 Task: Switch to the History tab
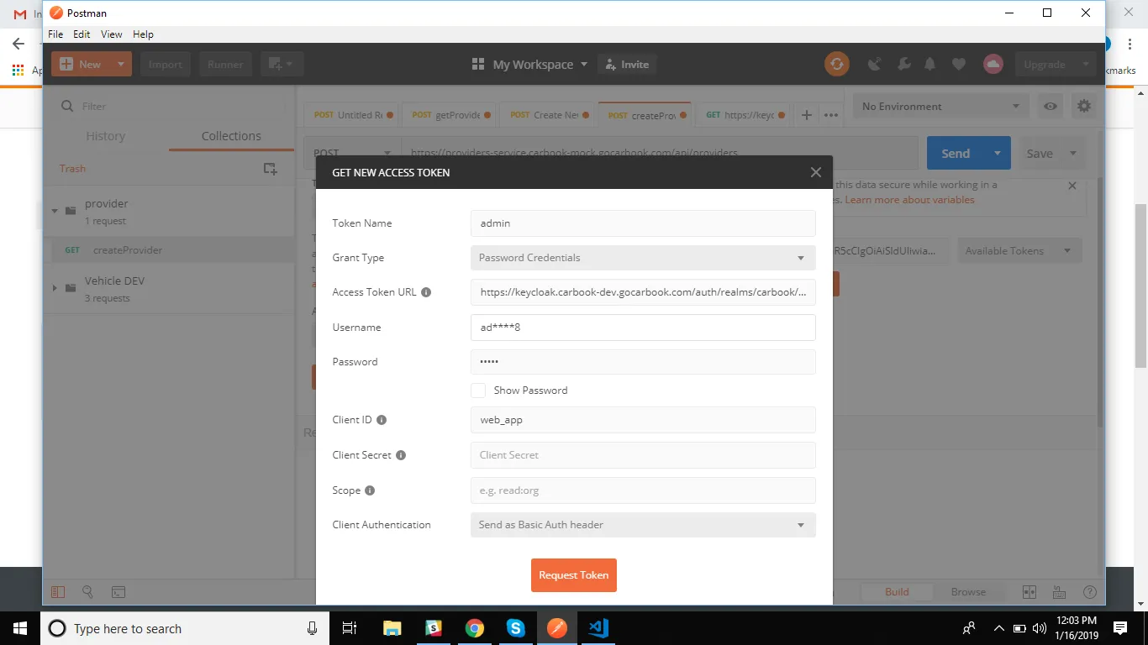[x=106, y=136]
